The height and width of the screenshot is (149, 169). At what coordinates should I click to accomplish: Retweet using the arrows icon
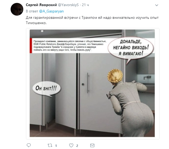(x=50, y=146)
